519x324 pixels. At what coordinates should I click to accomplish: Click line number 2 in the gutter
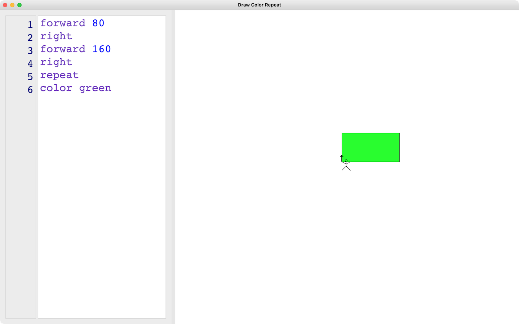click(x=30, y=38)
